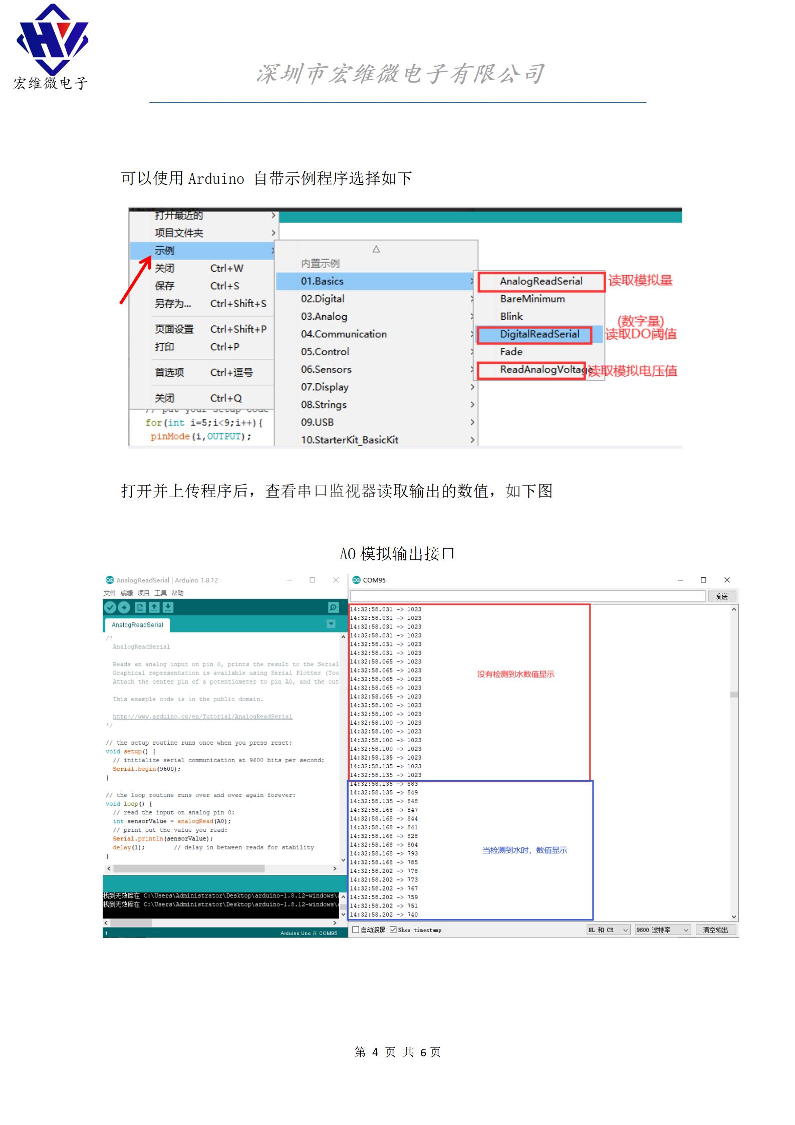Choose 打印 Ctrl+P menu entry
The width and height of the screenshot is (795, 1125).
coord(202,347)
